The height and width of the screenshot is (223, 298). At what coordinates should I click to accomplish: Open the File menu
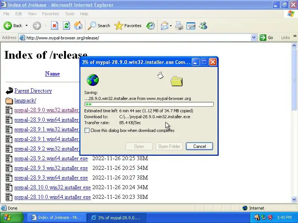coord(6,14)
